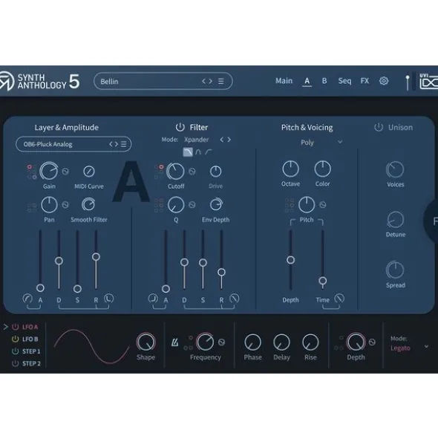This screenshot has height=439, width=438.
Task: Select the STEP 1 modulator
Action: pos(31,351)
